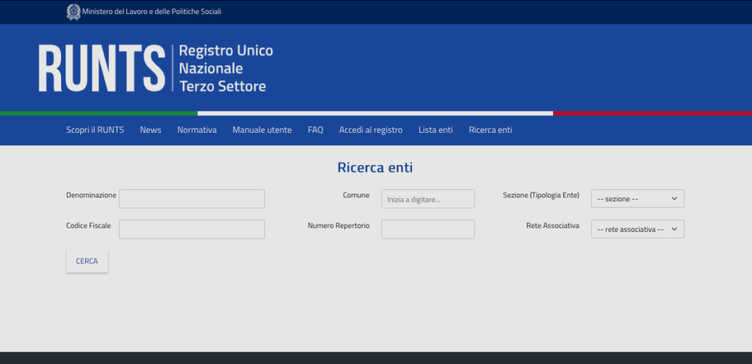Image resolution: width=752 pixels, height=364 pixels.
Task: Focus the Codice Fiscale input field
Action: (x=192, y=230)
